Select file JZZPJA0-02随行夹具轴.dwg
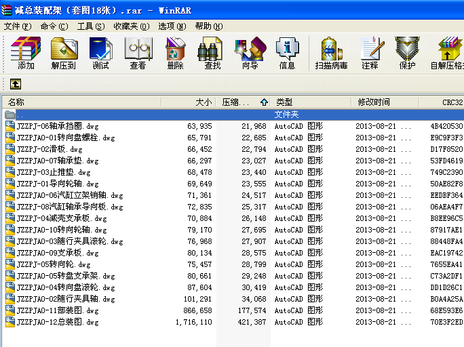Viewport: 464px width, 347px height. point(66,299)
